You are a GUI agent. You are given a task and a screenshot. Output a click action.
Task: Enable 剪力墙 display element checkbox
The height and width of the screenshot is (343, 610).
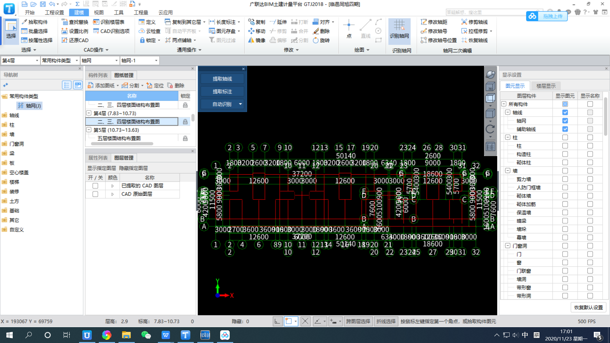[565, 179]
